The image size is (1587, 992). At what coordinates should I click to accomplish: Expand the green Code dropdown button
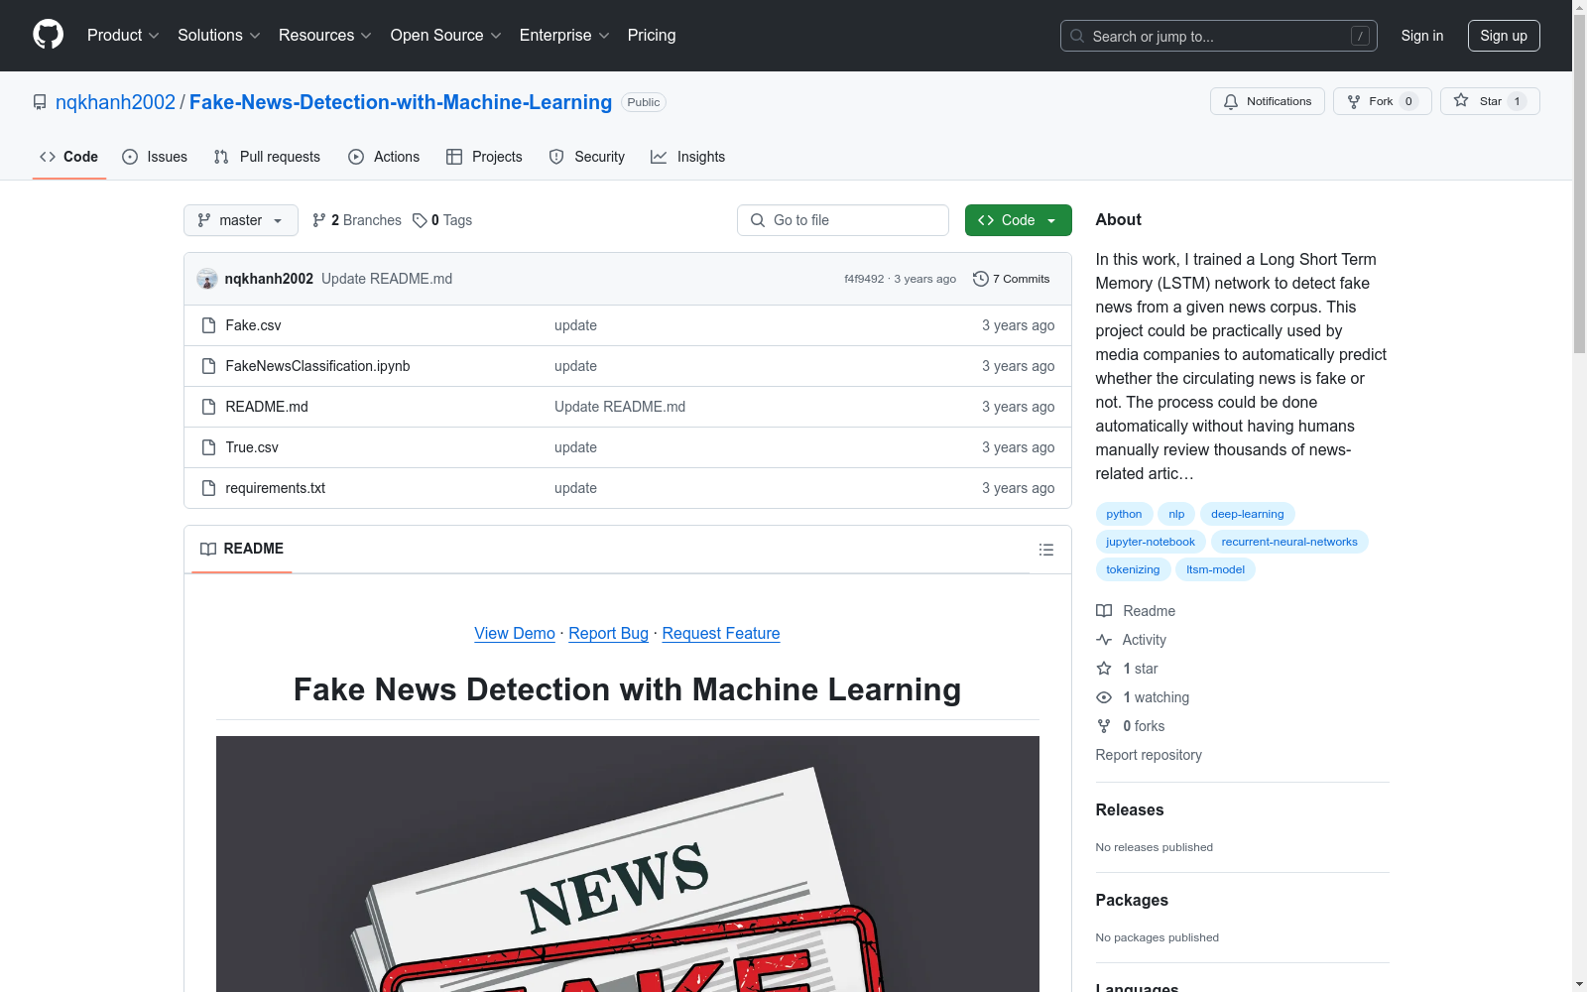tap(1019, 220)
